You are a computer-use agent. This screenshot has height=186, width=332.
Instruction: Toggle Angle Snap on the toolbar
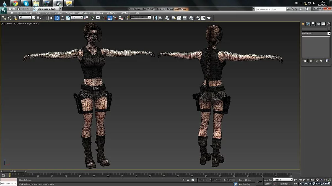tap(110, 18)
